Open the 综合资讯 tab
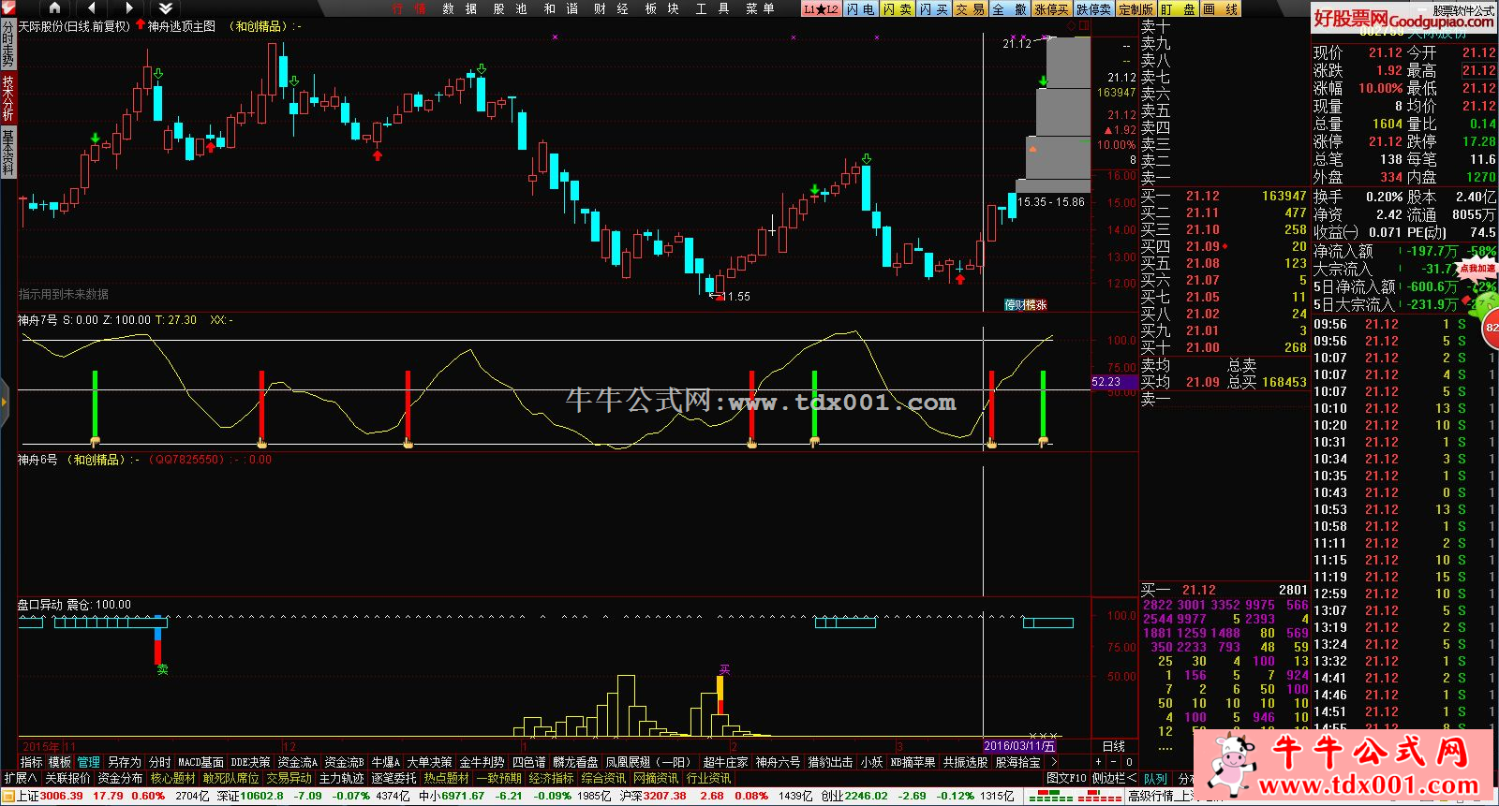Image resolution: width=1499 pixels, height=806 pixels. pos(603,778)
